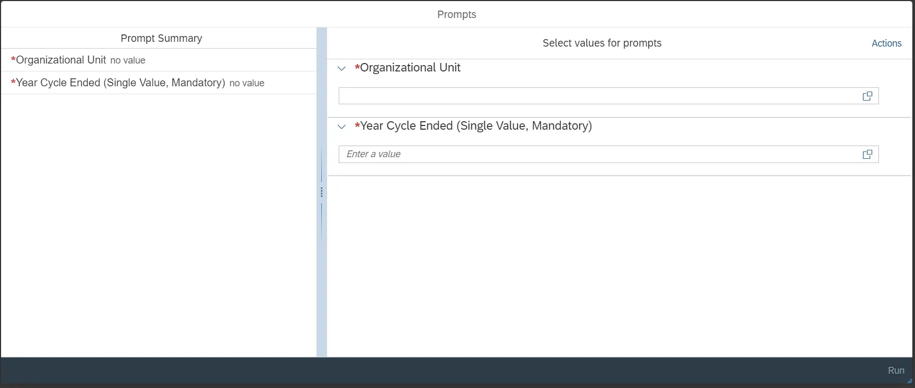Select Organizational Unit row in Prompt Summary
Image resolution: width=915 pixels, height=388 pixels.
[60, 60]
